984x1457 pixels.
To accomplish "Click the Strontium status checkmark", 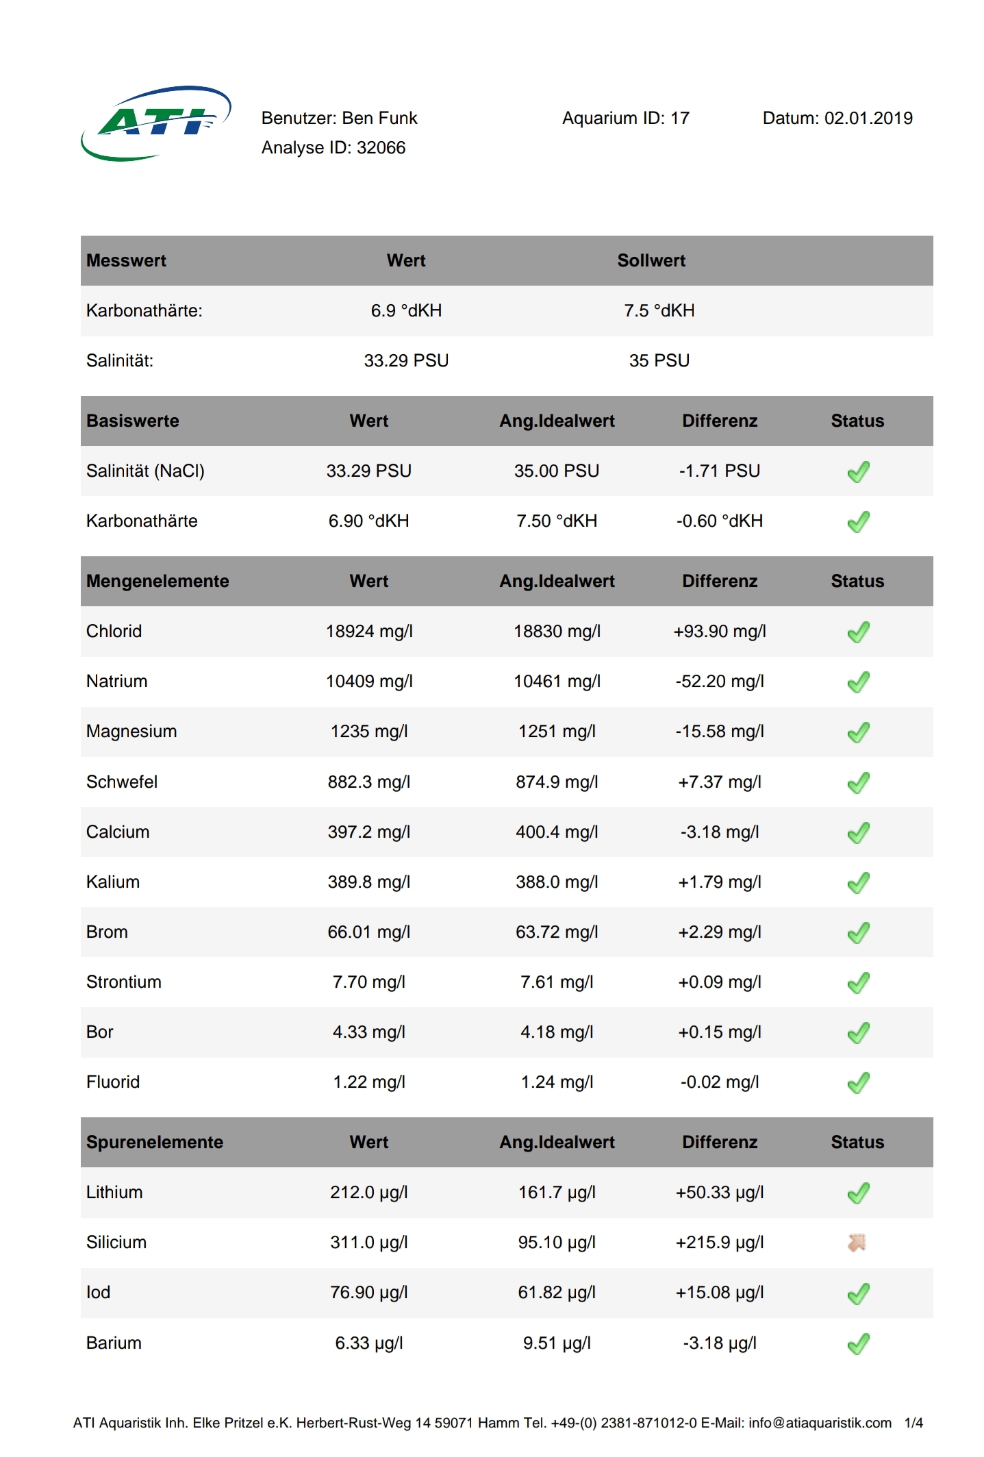I will [x=858, y=983].
